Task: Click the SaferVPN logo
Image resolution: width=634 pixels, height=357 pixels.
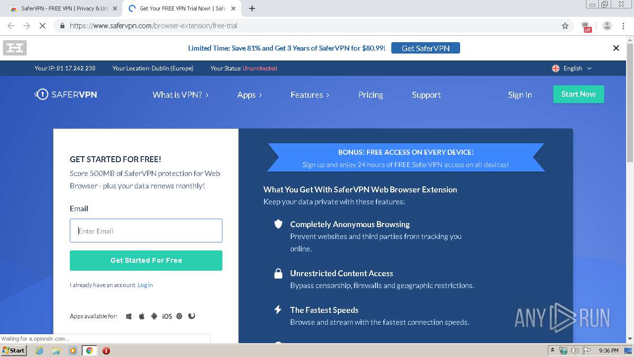Action: [65, 94]
